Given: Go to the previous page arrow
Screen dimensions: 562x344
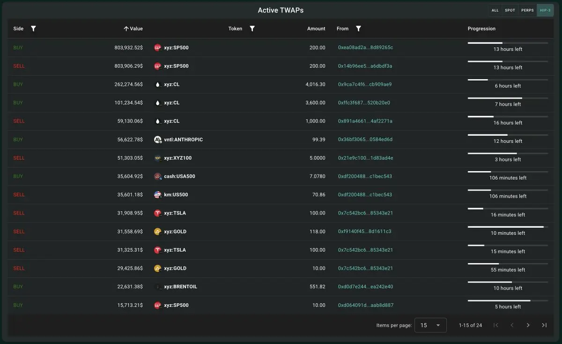Looking at the screenshot, I should (x=512, y=325).
